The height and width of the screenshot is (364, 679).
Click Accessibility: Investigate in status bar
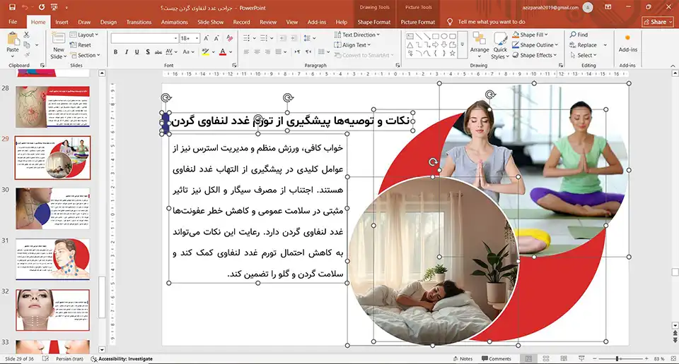click(x=122, y=359)
